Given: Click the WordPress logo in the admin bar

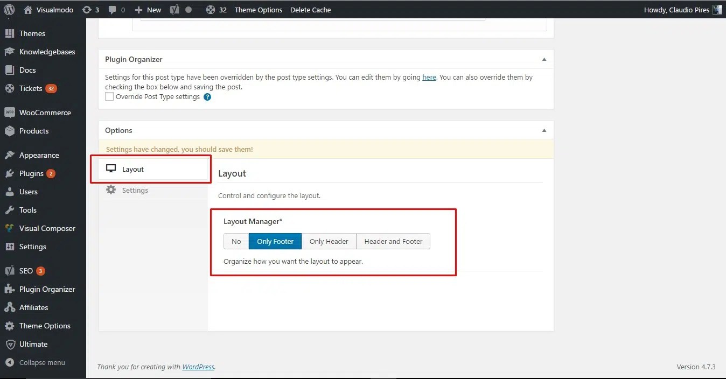Looking at the screenshot, I should click(8, 9).
